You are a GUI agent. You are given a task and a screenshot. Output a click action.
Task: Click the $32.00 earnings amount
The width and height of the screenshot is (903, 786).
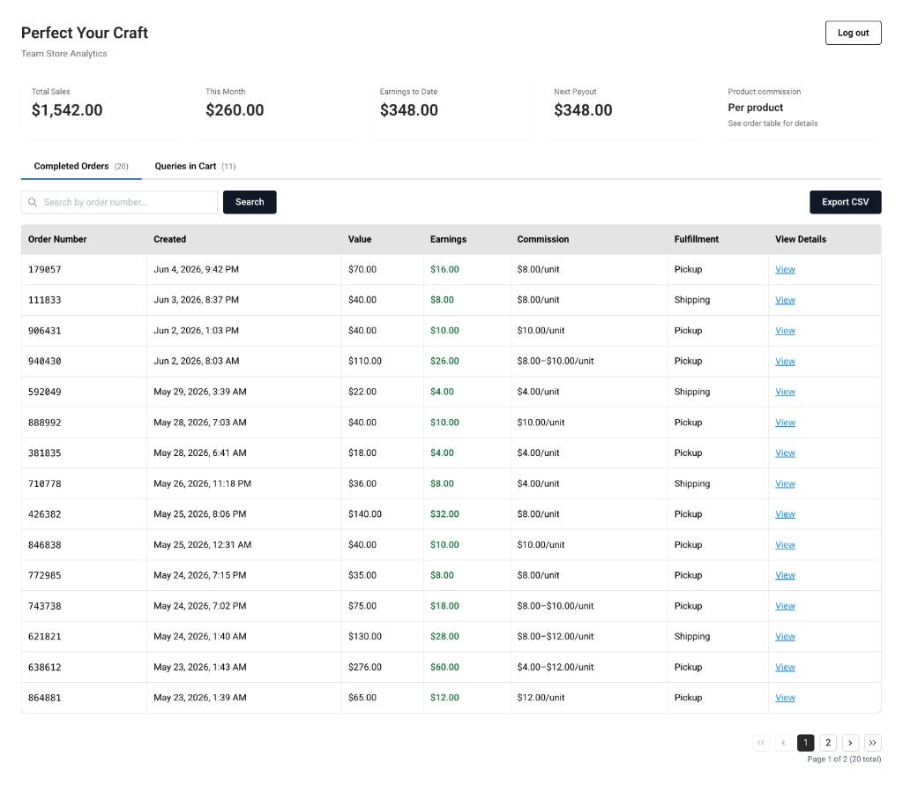pos(444,514)
